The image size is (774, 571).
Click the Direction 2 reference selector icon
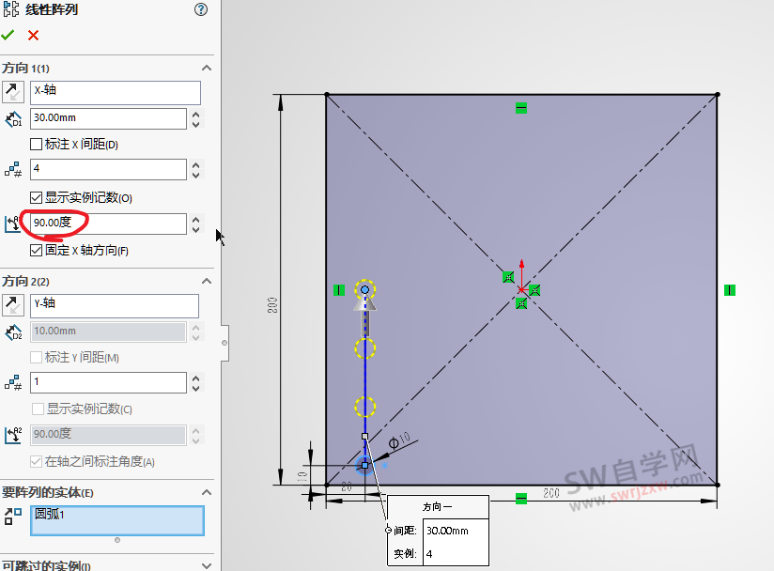[13, 304]
